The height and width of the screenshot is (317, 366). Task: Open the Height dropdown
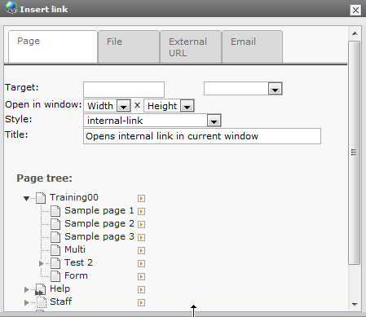tap(187, 106)
